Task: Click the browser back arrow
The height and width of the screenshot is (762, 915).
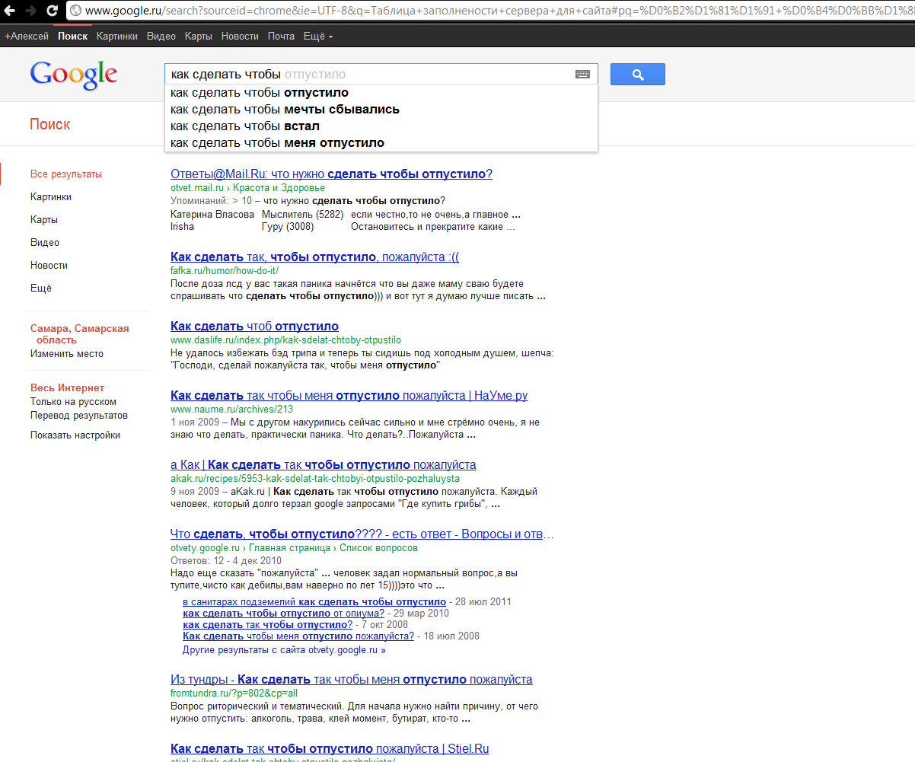Action: (x=11, y=11)
